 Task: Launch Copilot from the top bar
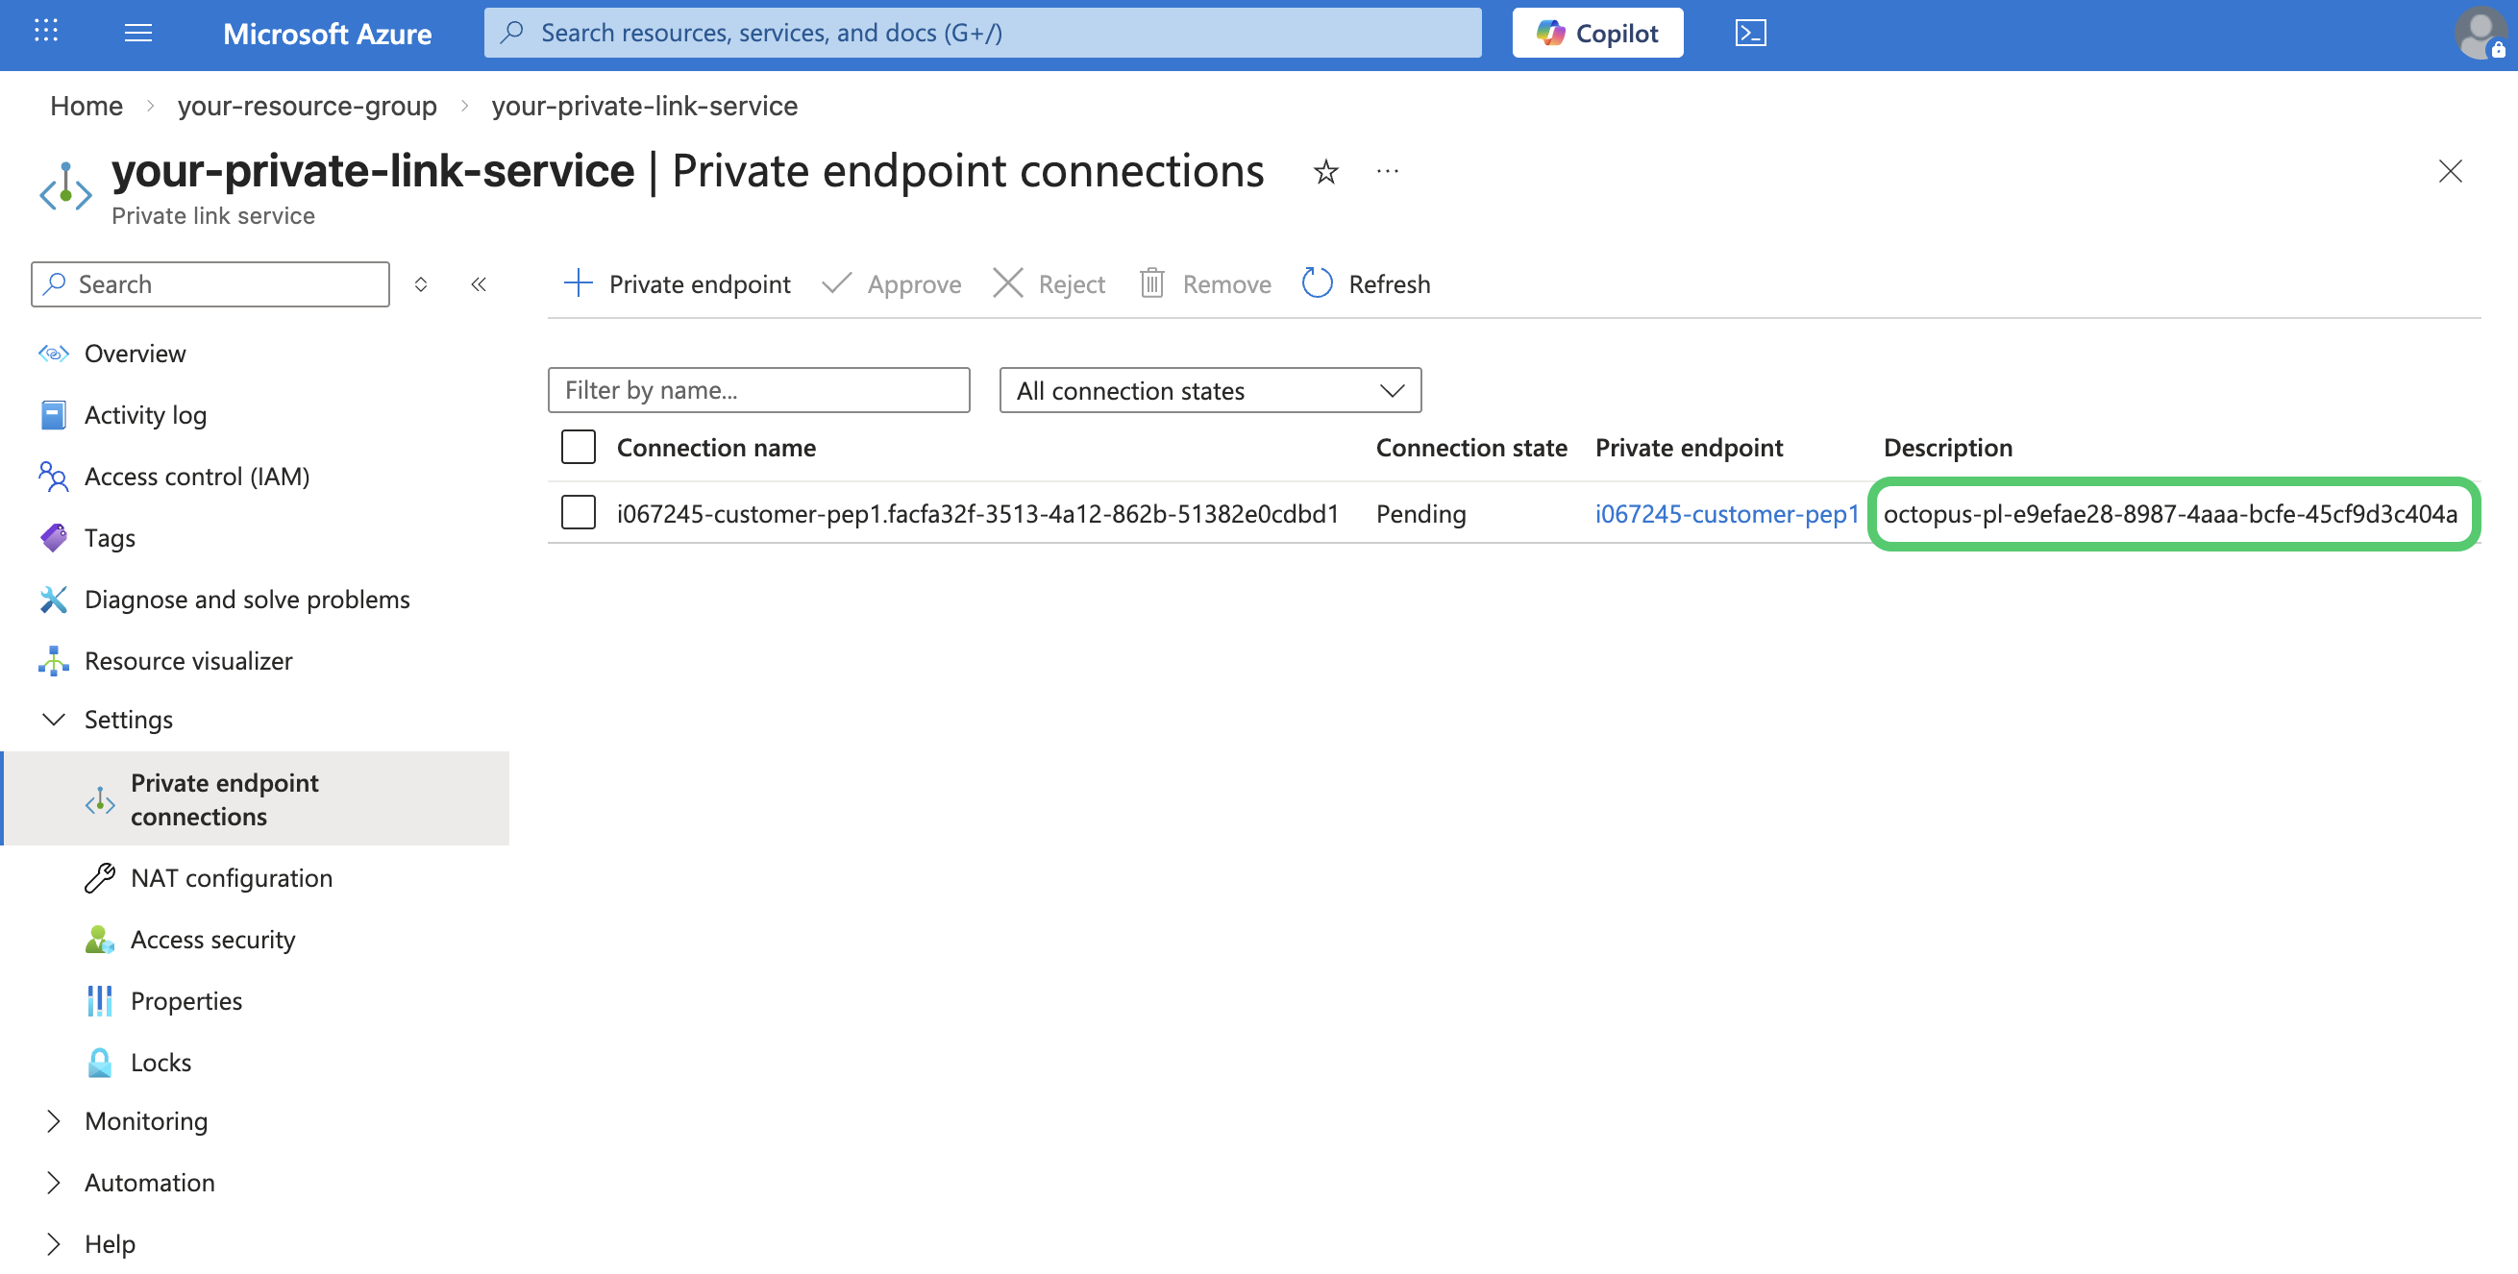coord(1596,33)
